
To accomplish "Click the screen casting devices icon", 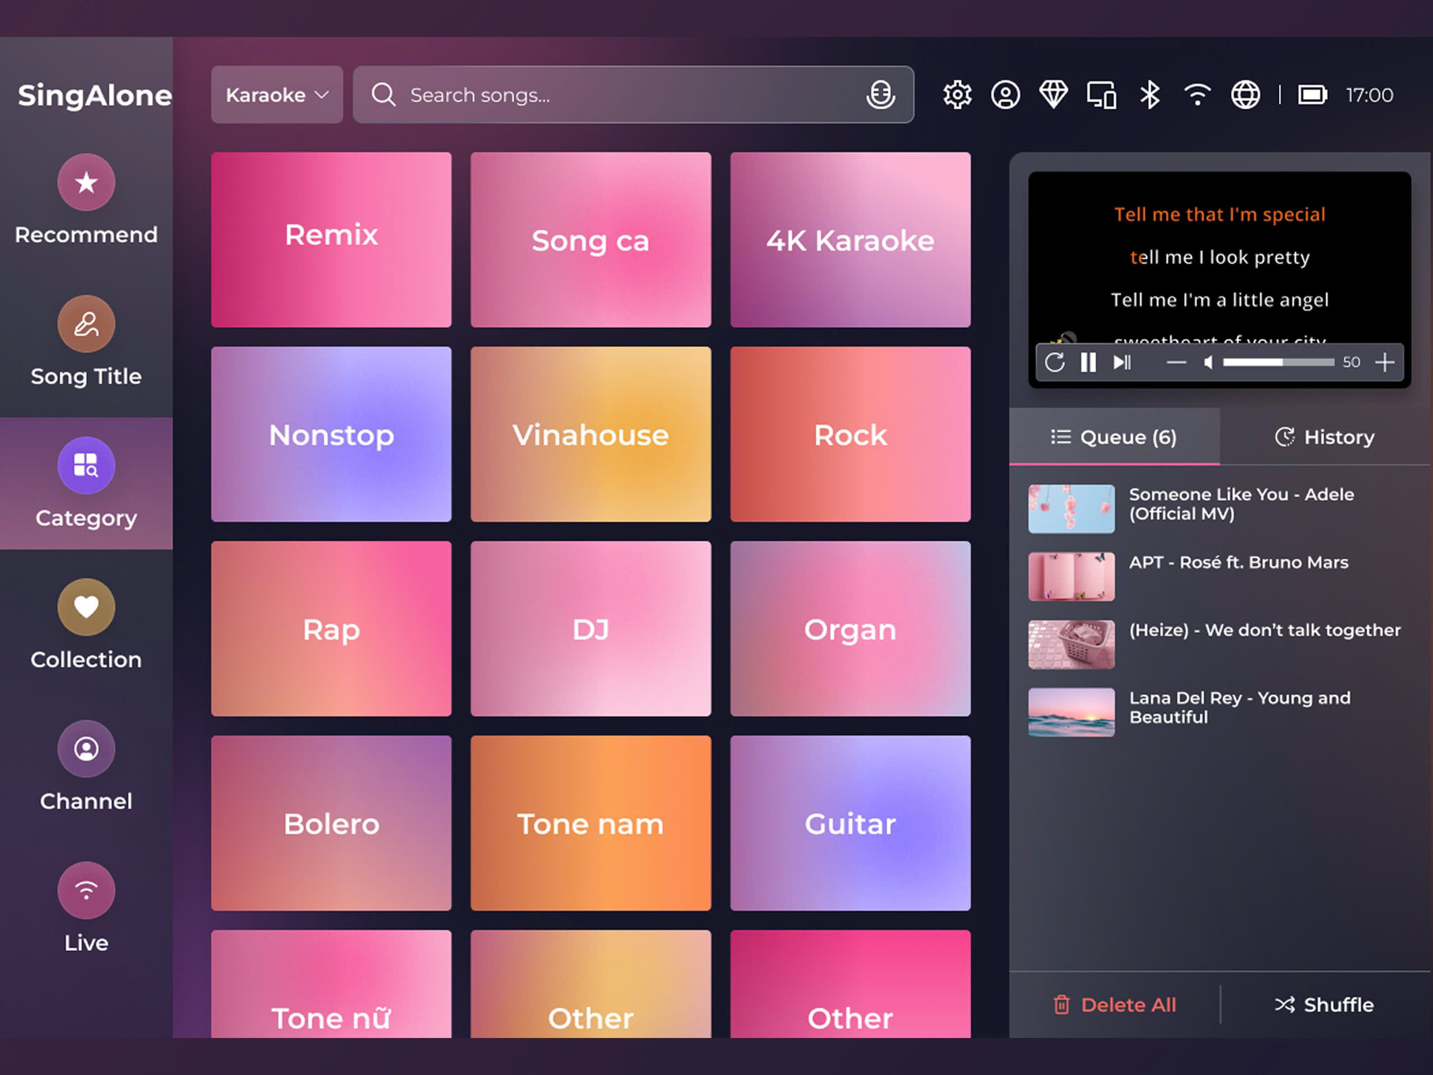I will (1101, 95).
